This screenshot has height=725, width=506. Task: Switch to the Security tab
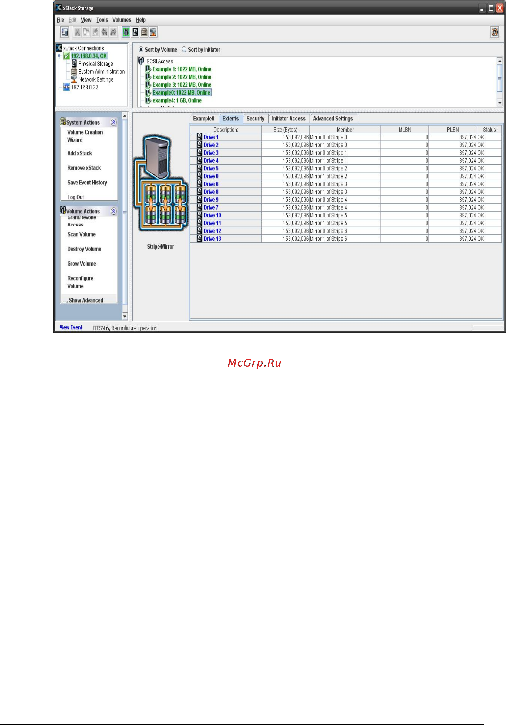point(255,119)
